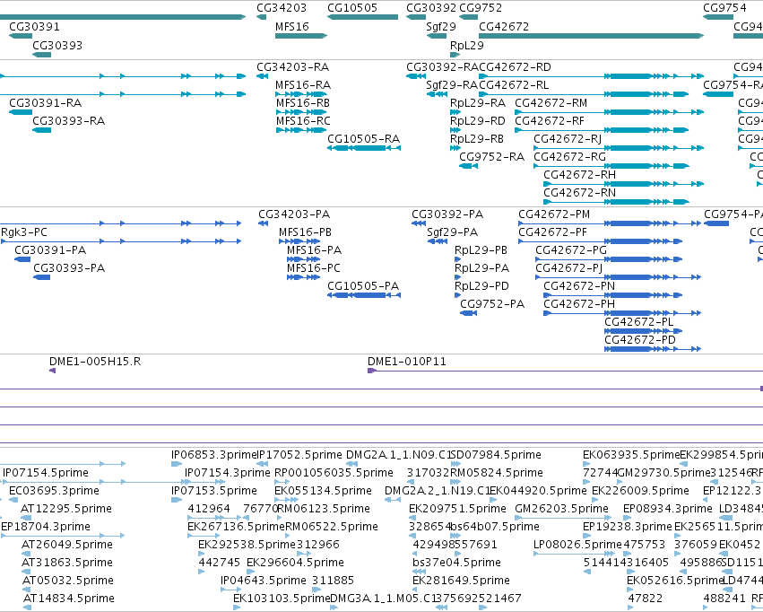Open protein CG42672-PM label
The height and width of the screenshot is (612, 763).
pos(554,214)
